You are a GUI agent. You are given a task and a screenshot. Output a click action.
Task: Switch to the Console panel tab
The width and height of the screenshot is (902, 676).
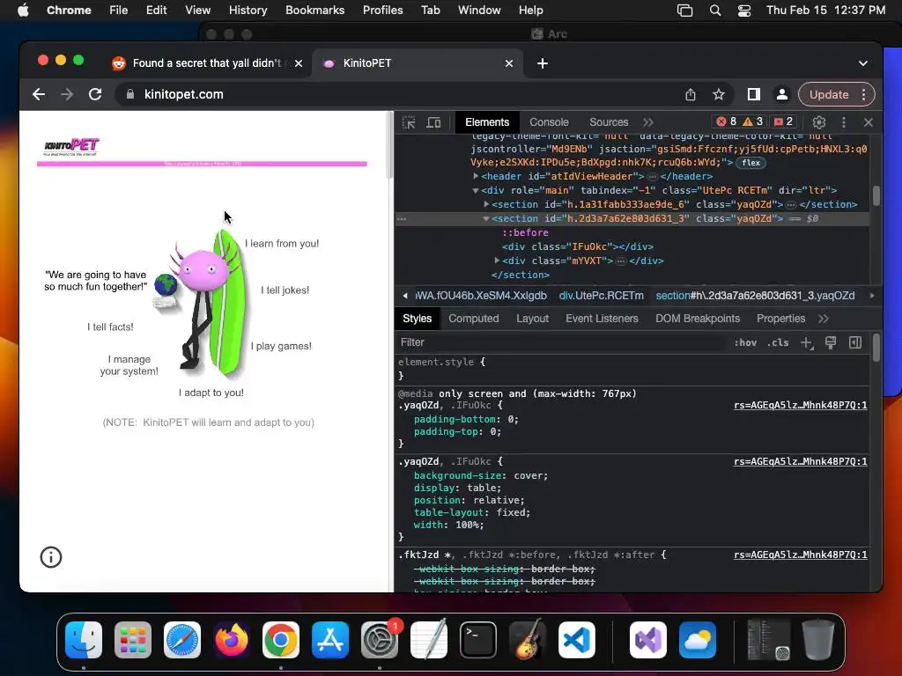point(549,121)
